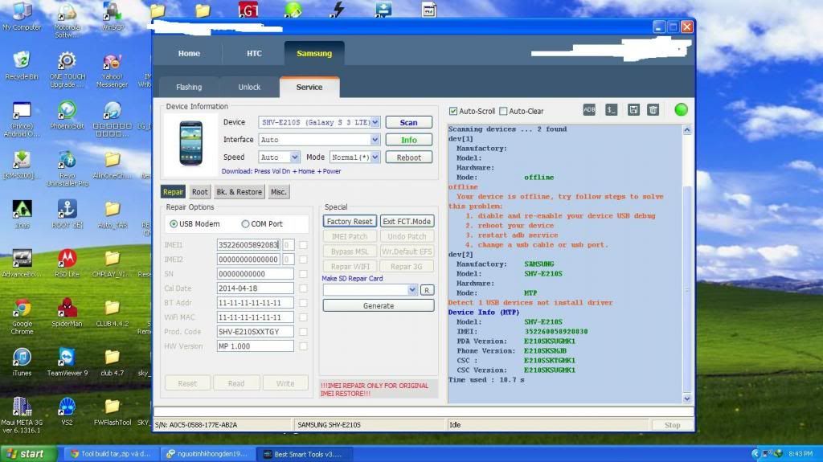Click the Prod. Code input field

[x=255, y=332]
